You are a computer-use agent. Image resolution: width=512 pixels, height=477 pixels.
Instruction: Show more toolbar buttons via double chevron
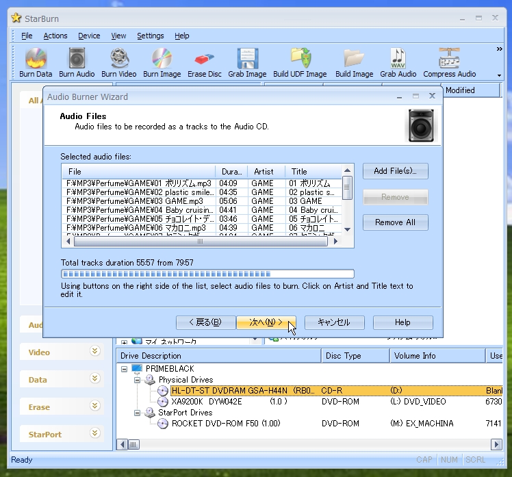[499, 49]
